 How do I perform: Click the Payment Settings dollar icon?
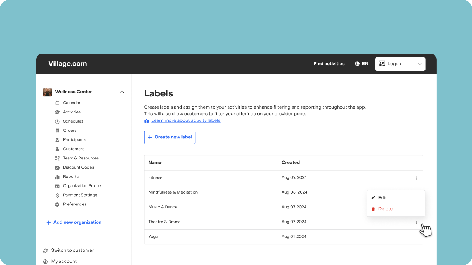click(x=57, y=195)
